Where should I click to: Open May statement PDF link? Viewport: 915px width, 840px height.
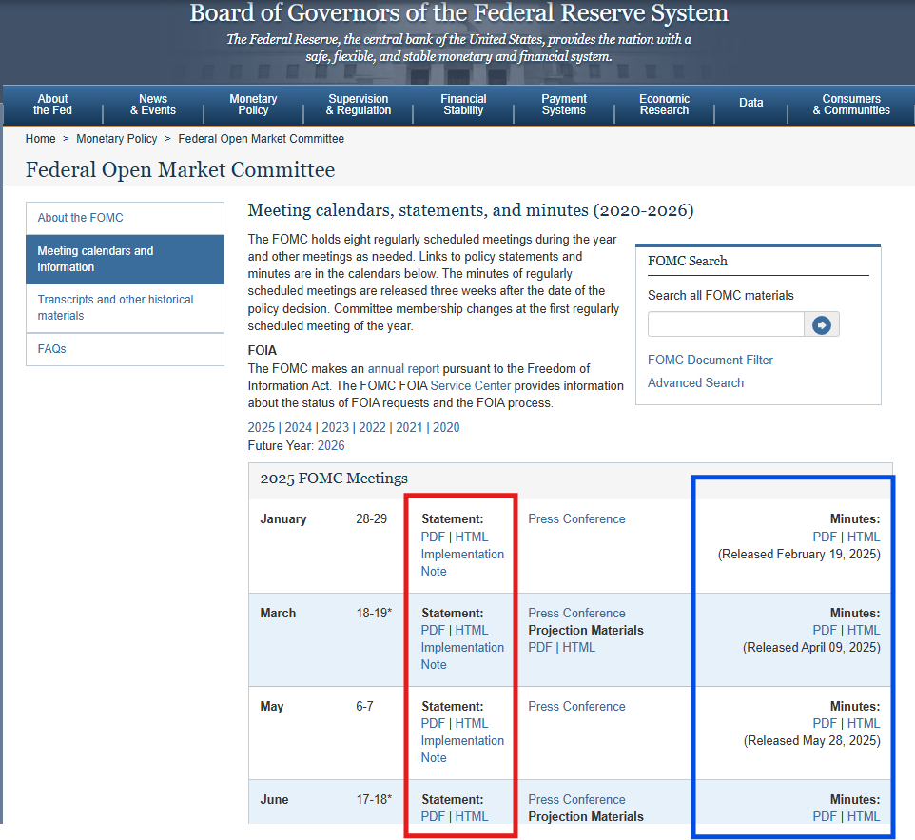tap(433, 723)
